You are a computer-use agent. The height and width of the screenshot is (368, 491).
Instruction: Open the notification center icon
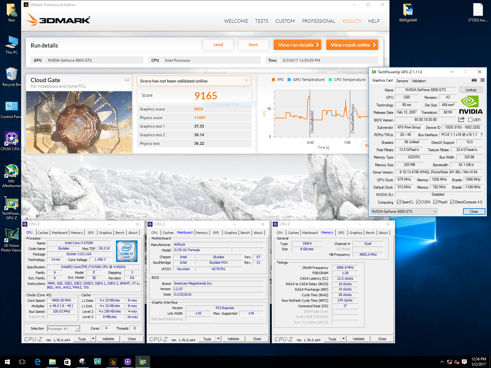464,362
